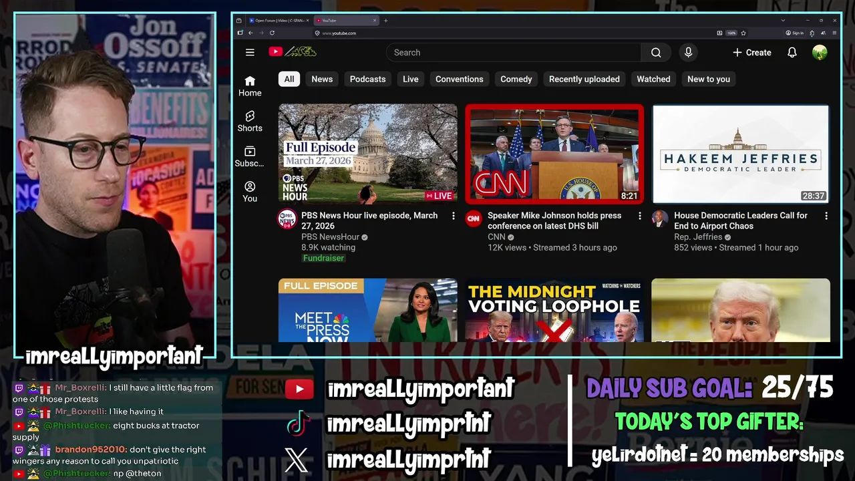
Task: Click the 160% zoom level indicator
Action: [731, 33]
